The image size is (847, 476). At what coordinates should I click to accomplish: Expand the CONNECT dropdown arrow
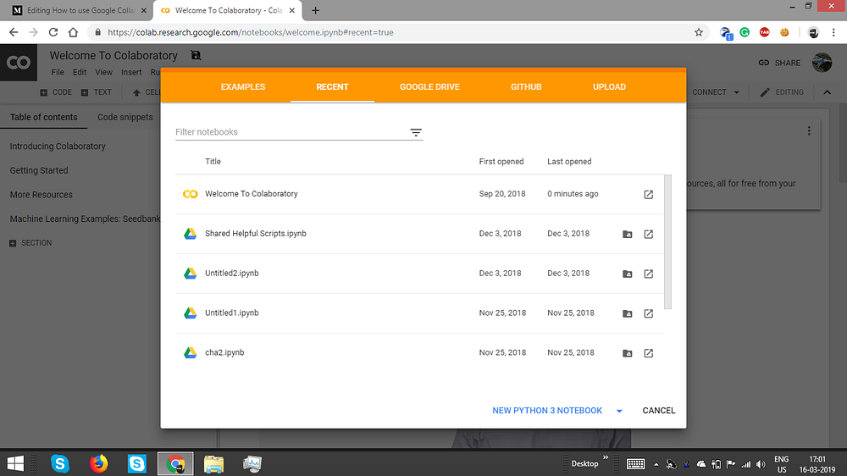736,92
